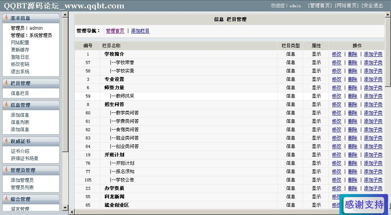Click 添加子类 for the 学校公告 row
The height and width of the screenshot is (215, 391).
(373, 180)
